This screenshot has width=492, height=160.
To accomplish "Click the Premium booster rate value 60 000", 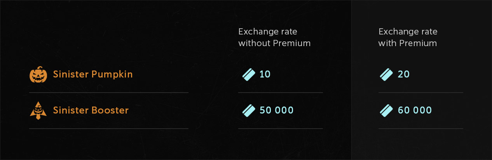I will [415, 110].
